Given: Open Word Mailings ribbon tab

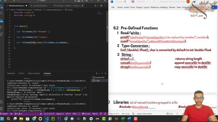Looking at the screenshot, I should tap(164, 7).
